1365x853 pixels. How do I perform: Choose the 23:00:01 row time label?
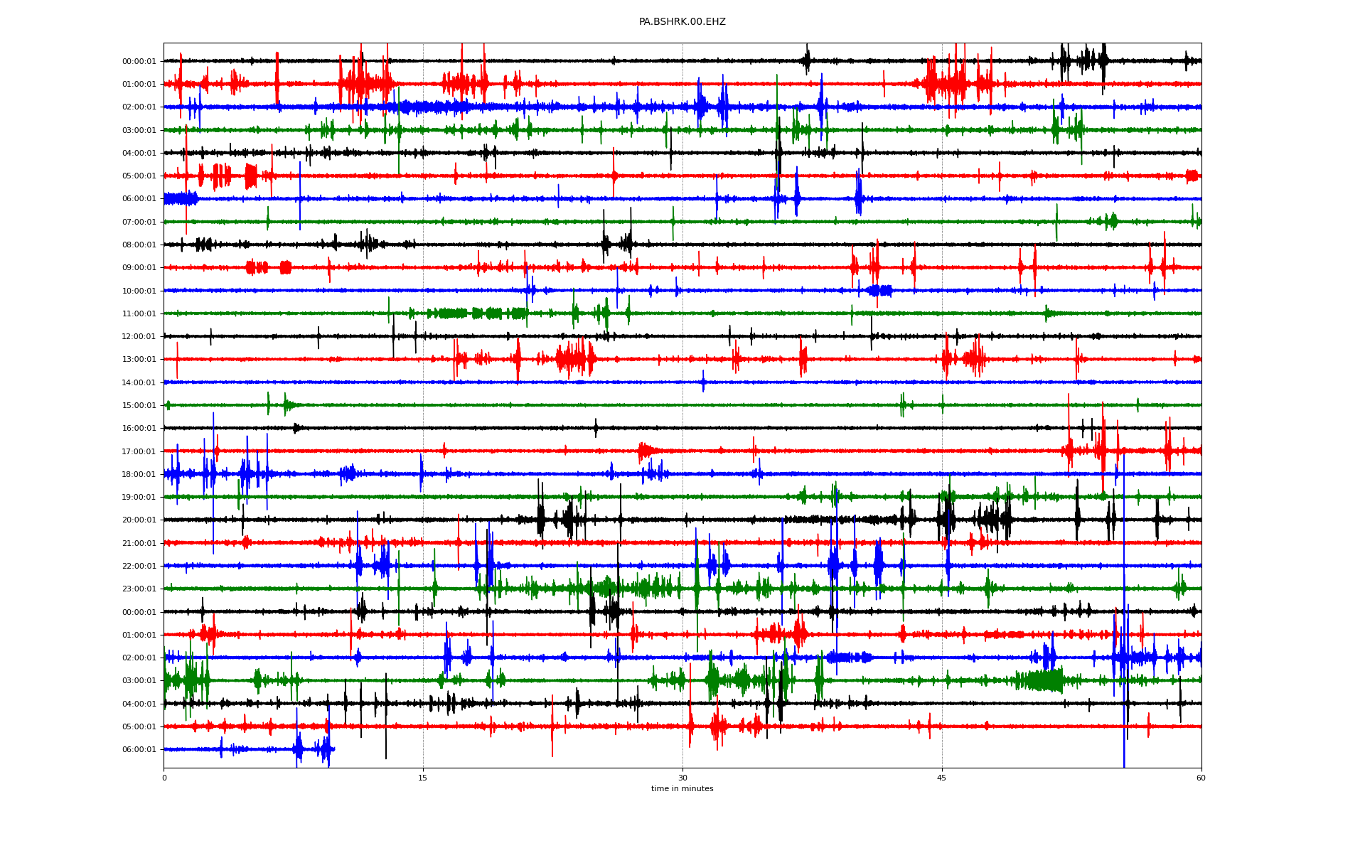click(x=139, y=589)
